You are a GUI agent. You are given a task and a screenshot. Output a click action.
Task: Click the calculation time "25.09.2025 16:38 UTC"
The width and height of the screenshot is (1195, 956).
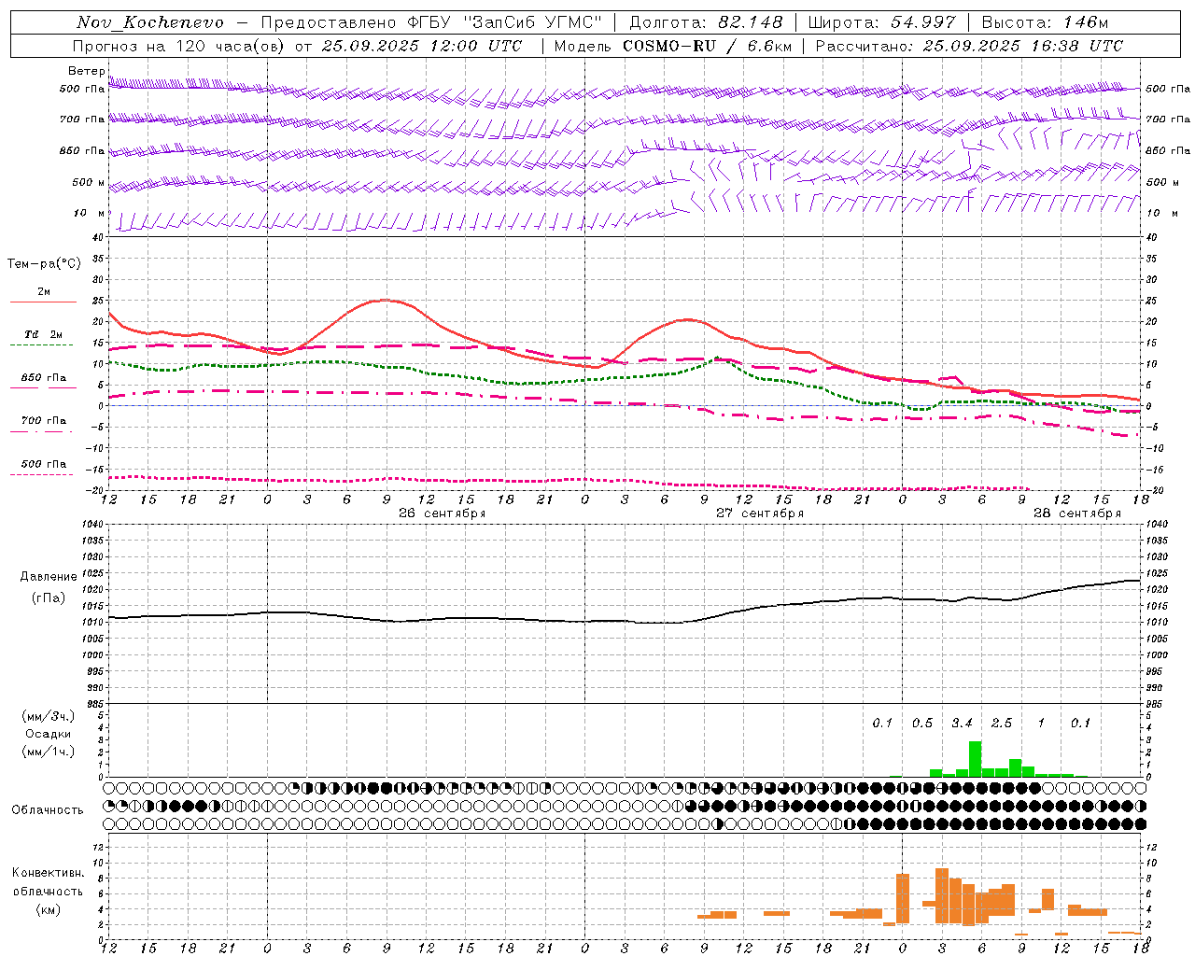click(x=1022, y=46)
